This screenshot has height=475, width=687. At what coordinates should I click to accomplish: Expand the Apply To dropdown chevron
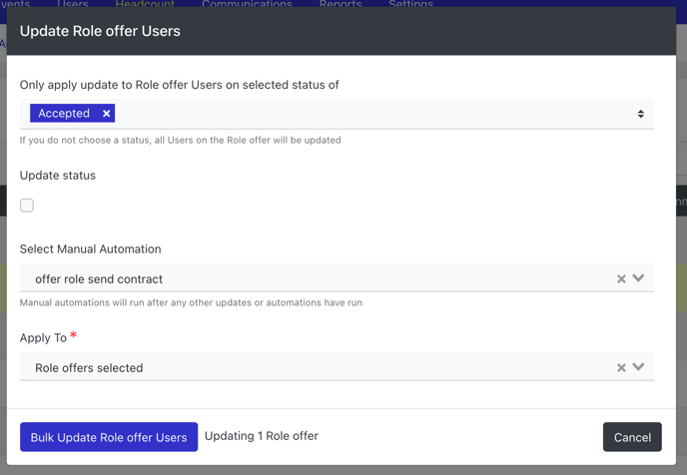click(638, 367)
